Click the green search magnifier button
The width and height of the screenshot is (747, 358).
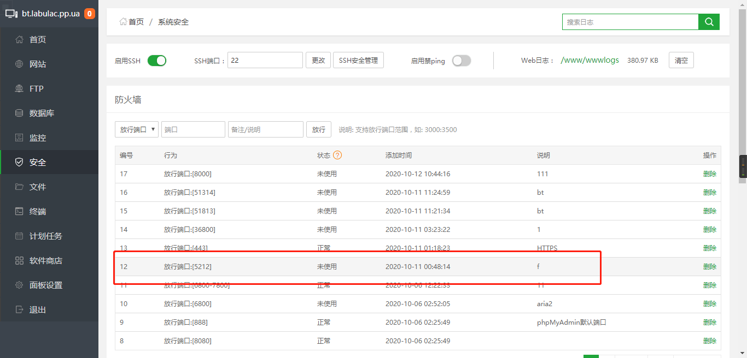point(709,22)
